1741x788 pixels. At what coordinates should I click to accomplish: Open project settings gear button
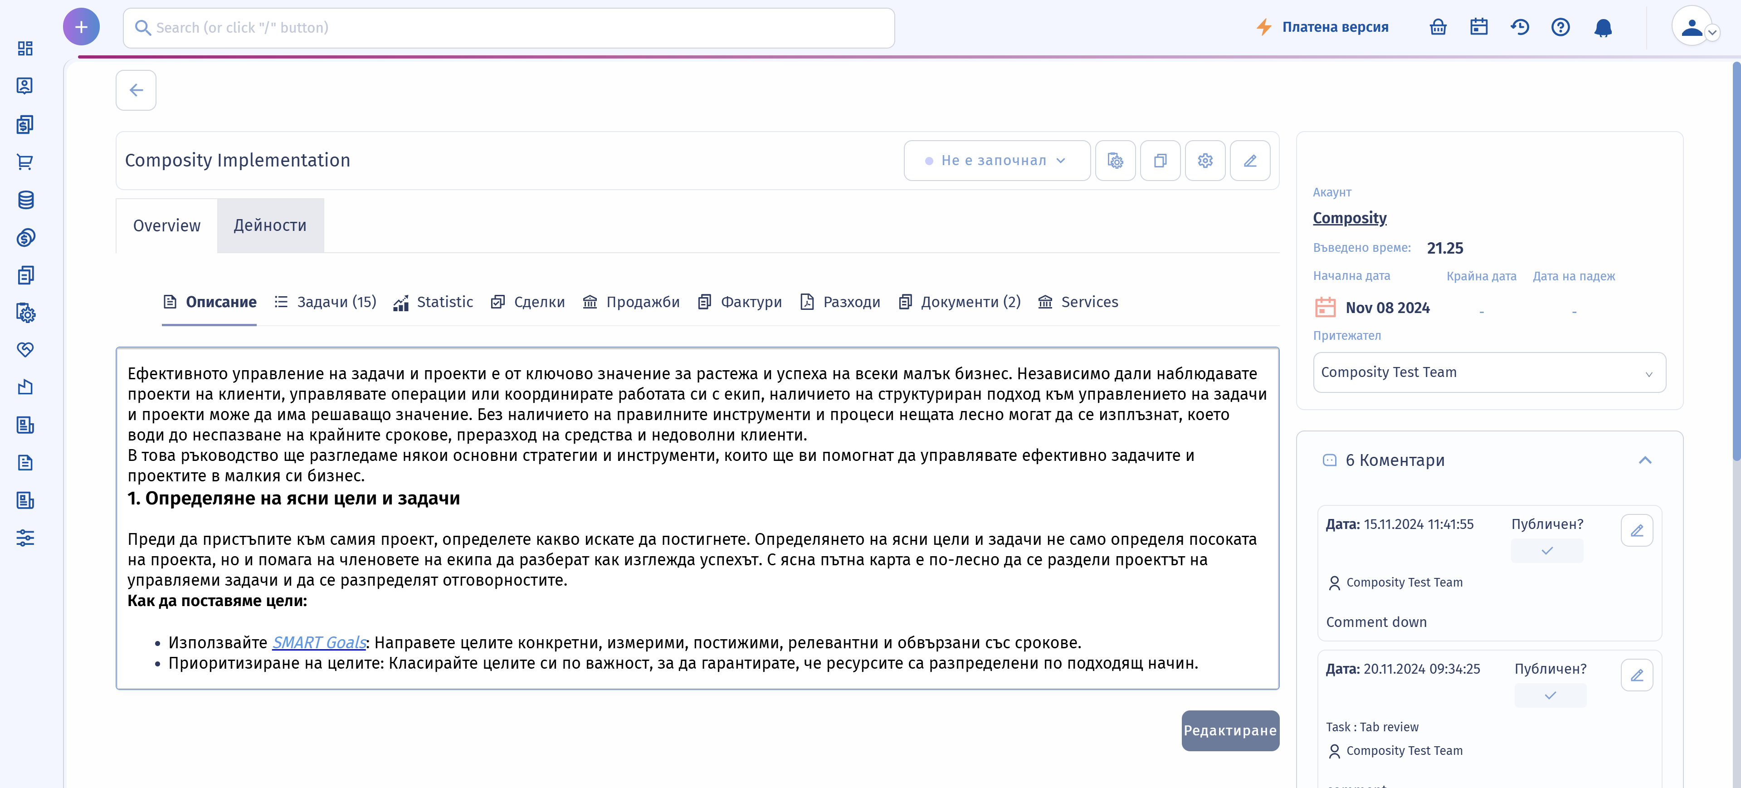(1205, 161)
